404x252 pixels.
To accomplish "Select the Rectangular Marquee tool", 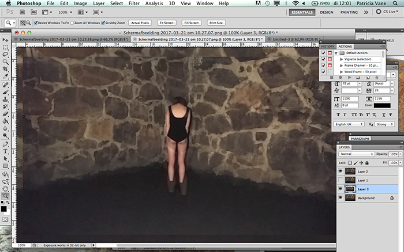I will [5, 47].
